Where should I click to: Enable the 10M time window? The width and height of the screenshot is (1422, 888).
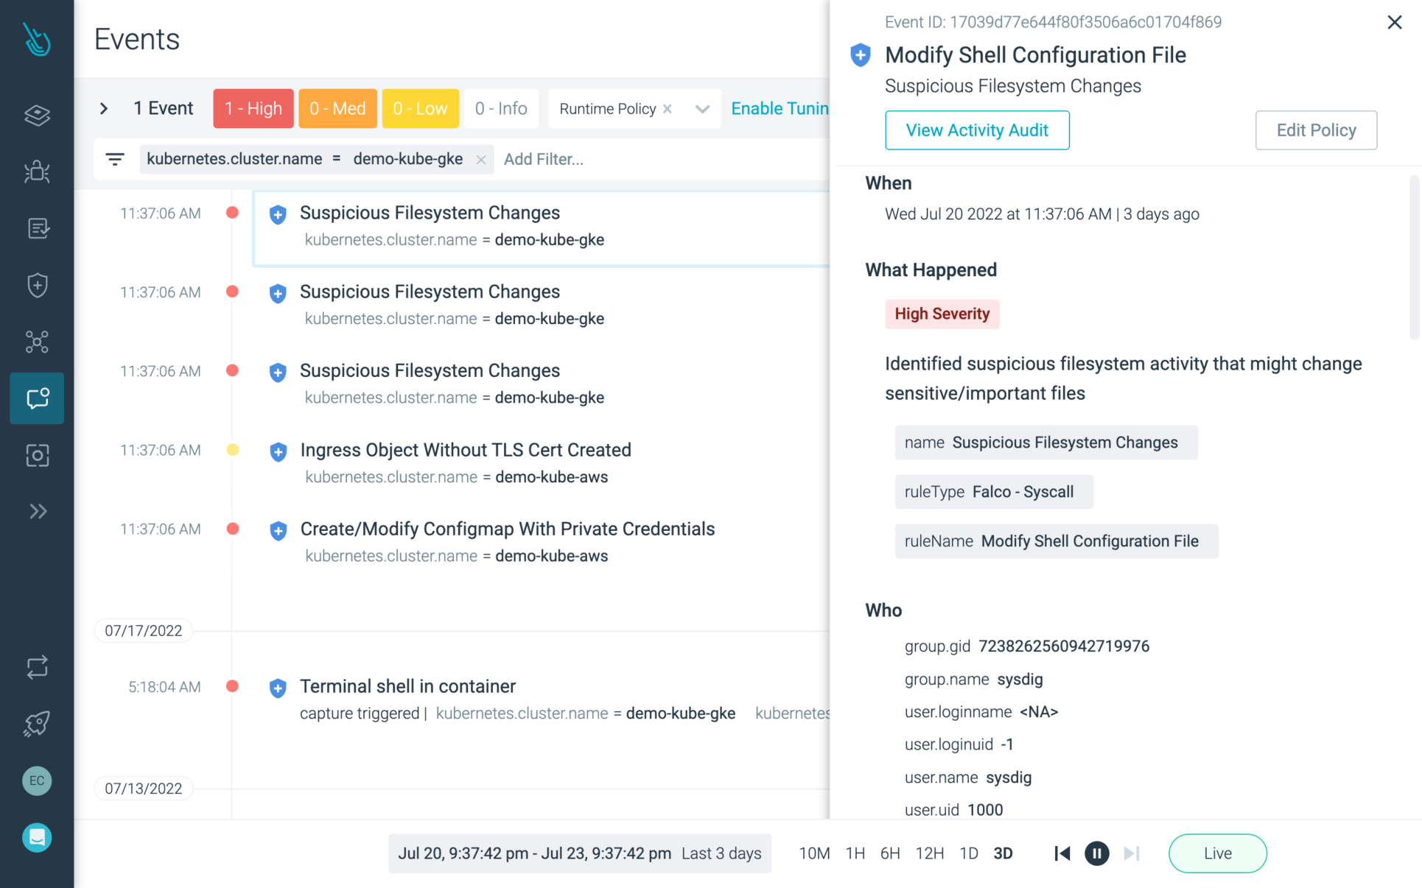point(814,853)
